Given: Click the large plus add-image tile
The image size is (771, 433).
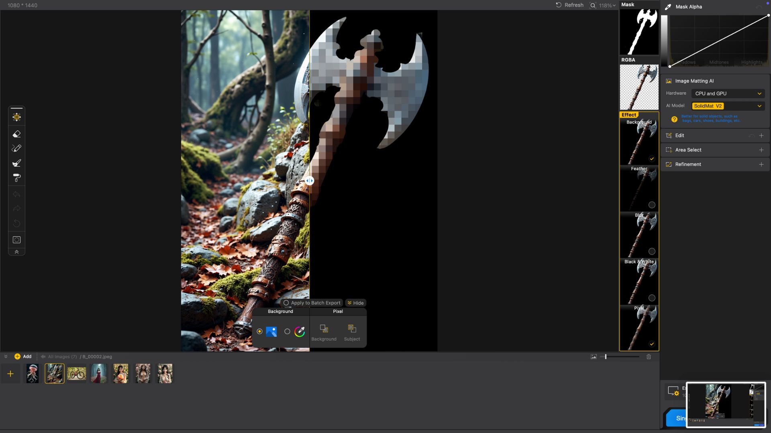Looking at the screenshot, I should [10, 374].
